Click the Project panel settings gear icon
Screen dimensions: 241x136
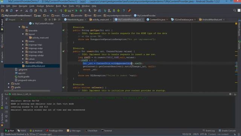pyautogui.click(x=55, y=20)
